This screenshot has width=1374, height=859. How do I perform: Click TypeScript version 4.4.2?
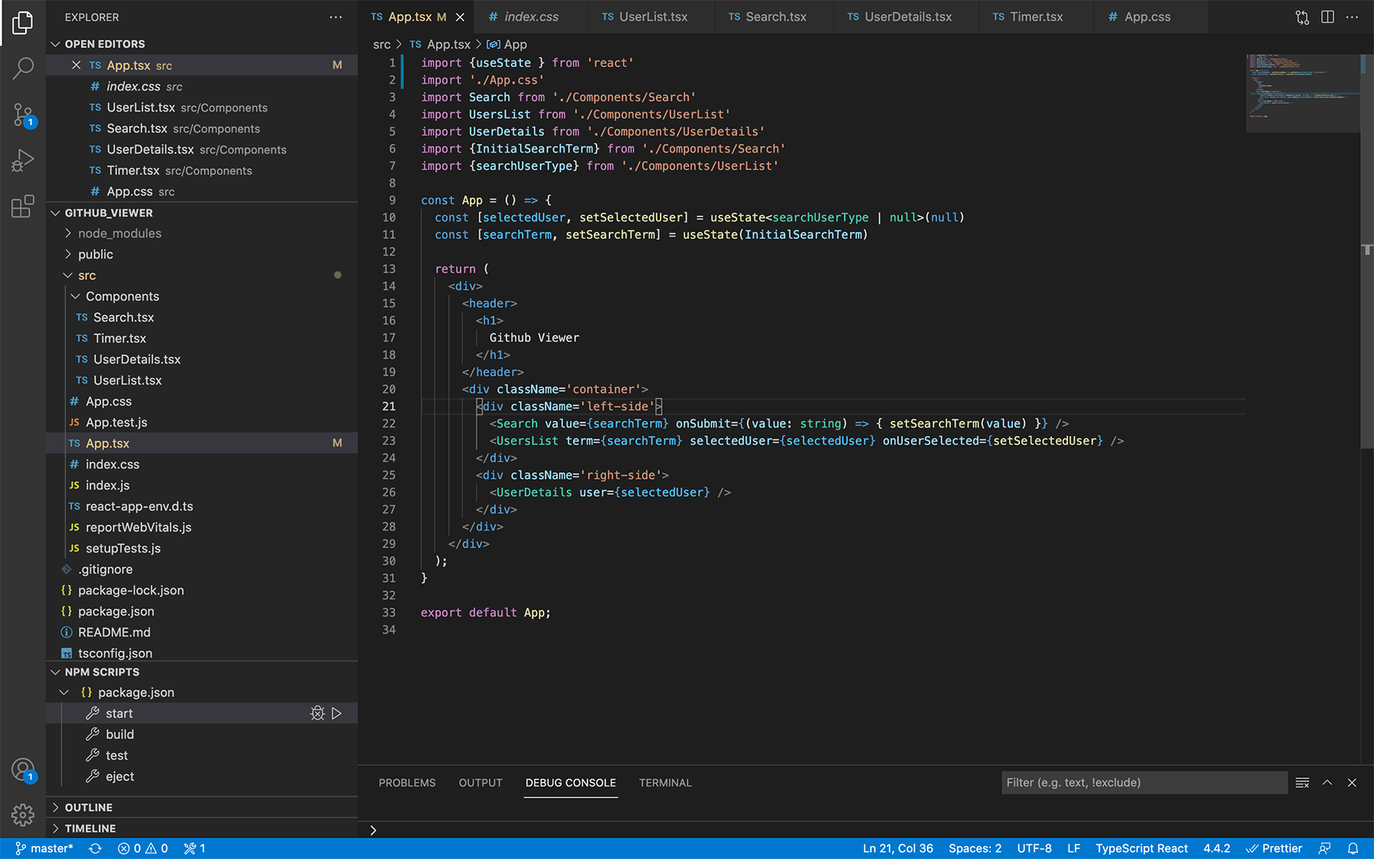coord(1217,848)
